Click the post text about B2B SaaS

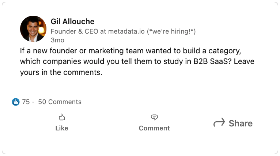tap(137, 61)
